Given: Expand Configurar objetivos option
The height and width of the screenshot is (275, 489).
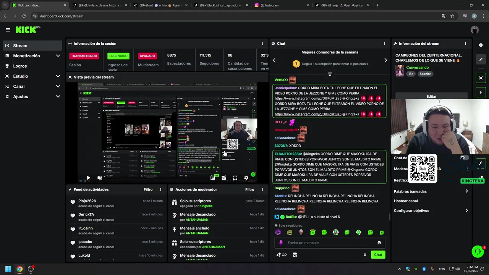Looking at the screenshot, I should pos(431,210).
